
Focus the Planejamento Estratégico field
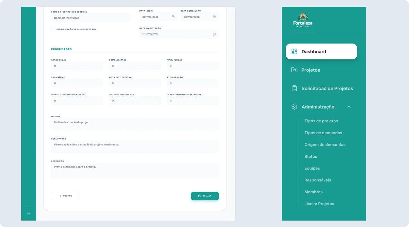tap(193, 100)
